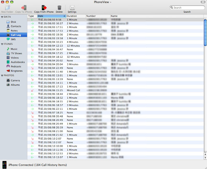
Task: Select the 20/08/07 18:25 call row
Action: coord(115,113)
